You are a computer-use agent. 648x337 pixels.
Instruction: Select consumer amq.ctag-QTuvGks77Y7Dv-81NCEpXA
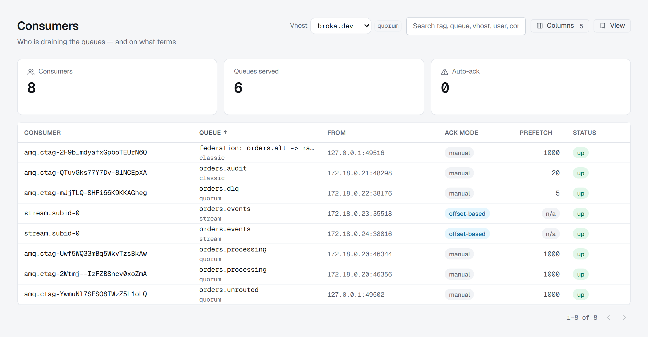click(85, 173)
